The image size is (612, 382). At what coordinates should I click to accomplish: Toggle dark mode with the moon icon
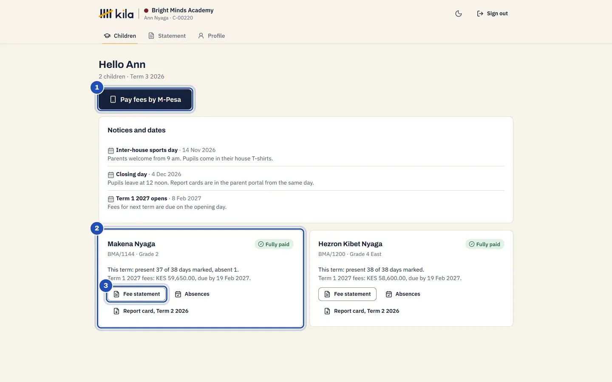tap(458, 14)
